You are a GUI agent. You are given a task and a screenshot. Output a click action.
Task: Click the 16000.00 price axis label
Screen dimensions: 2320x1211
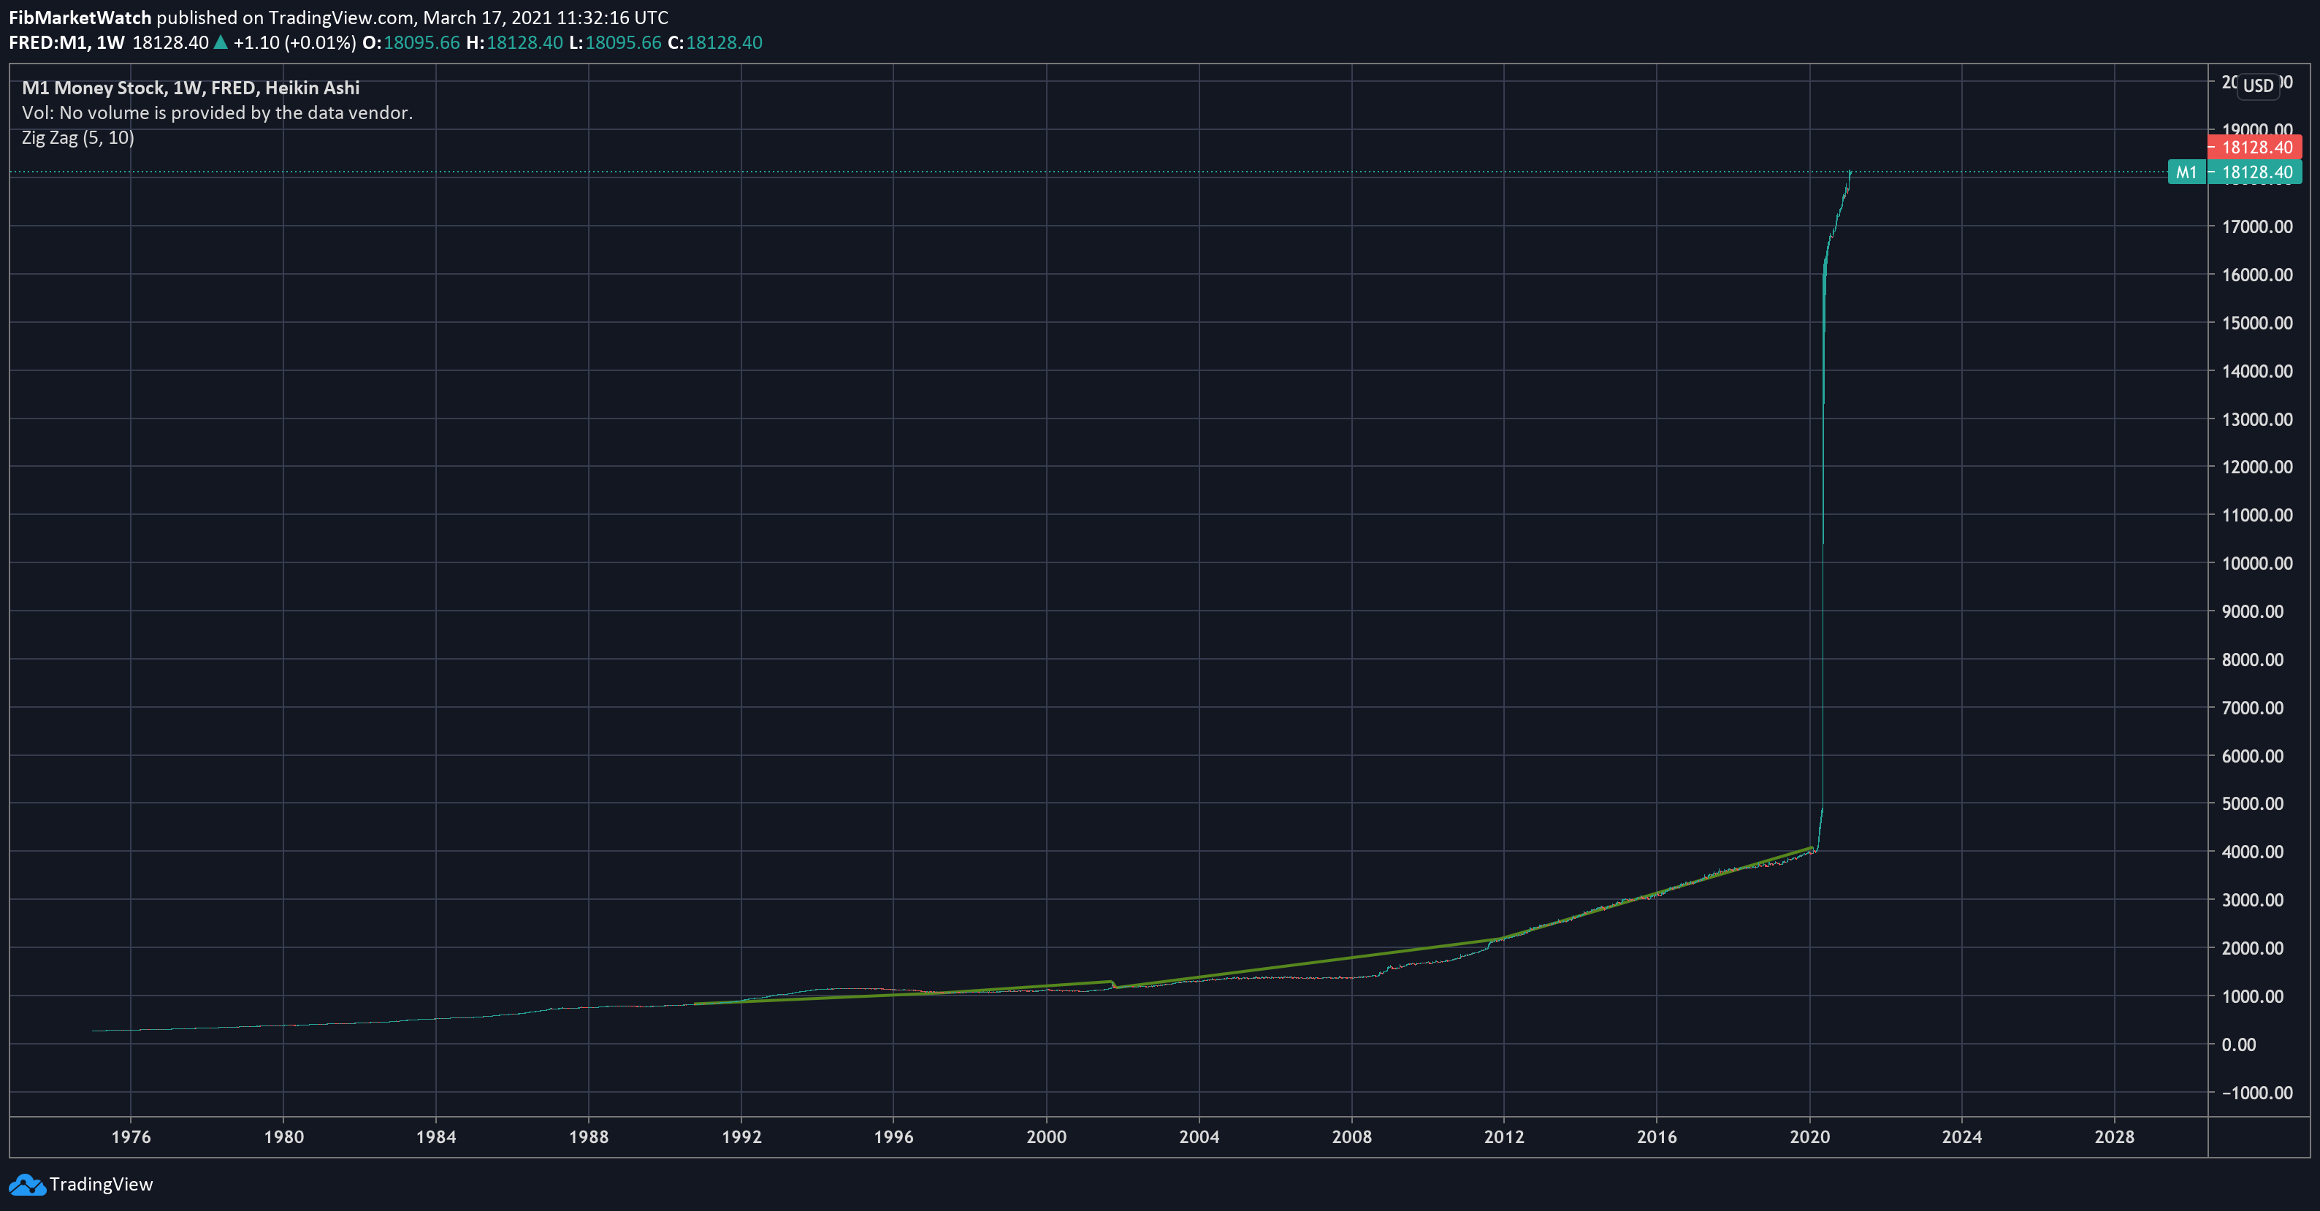click(x=2257, y=275)
